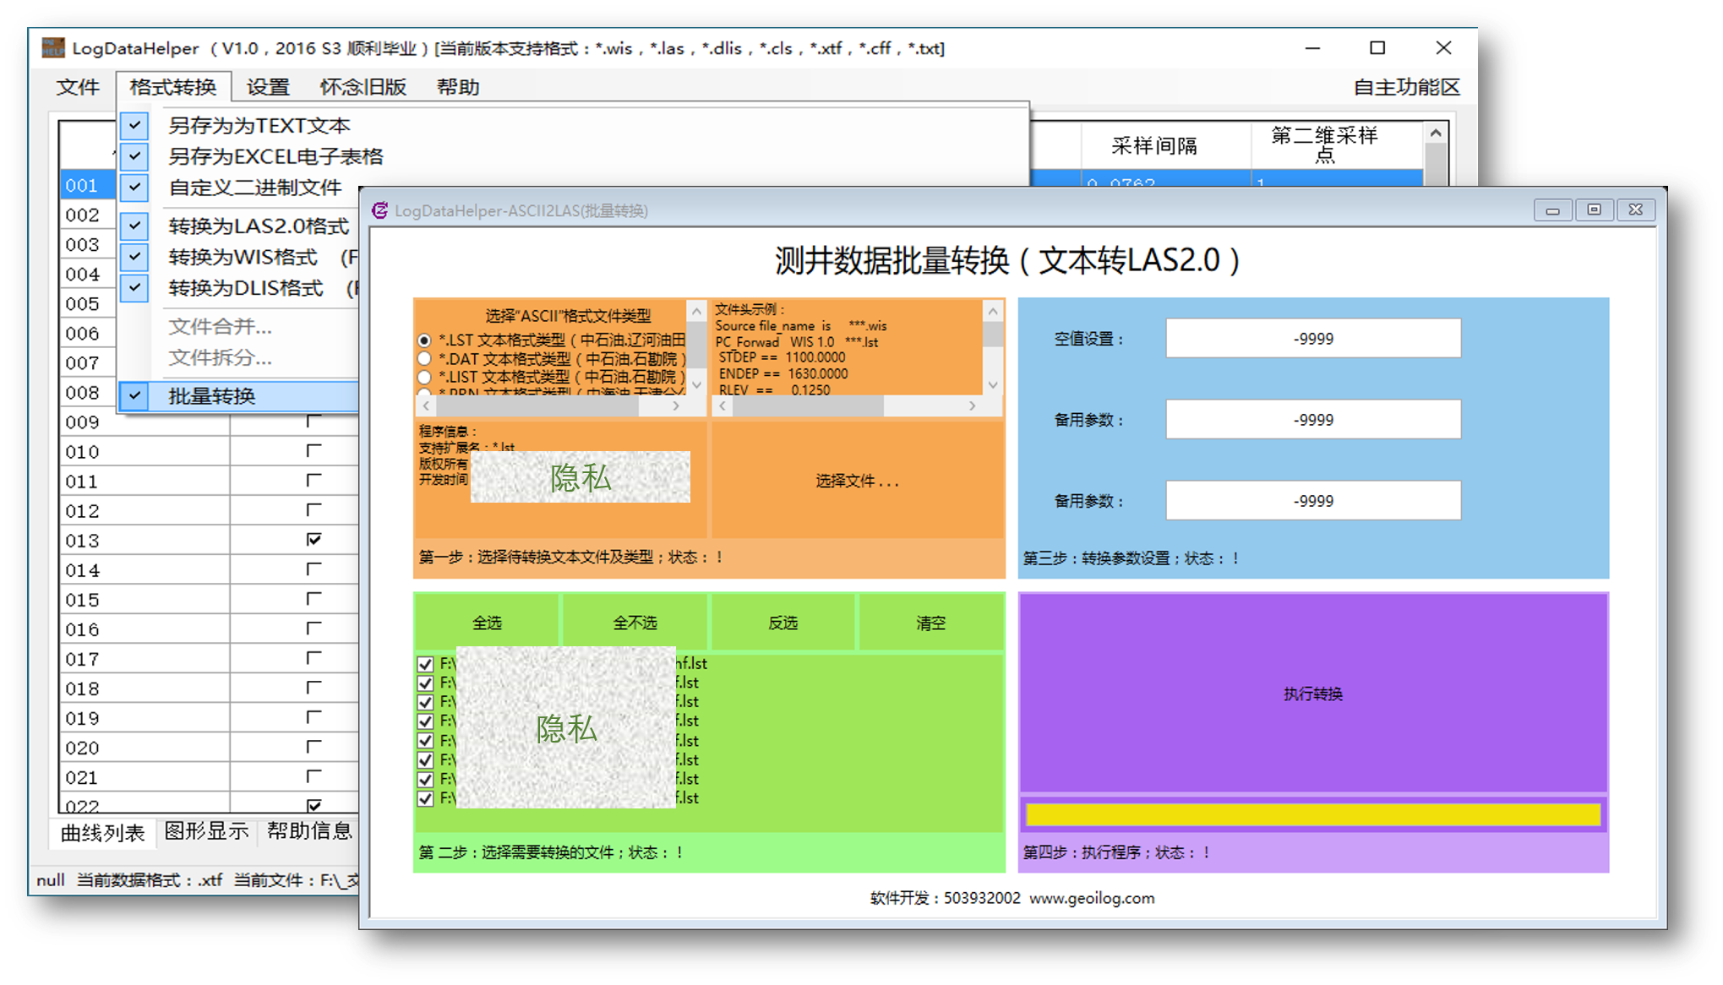Click the yellow conversion progress bar
Image resolution: width=1723 pixels, height=985 pixels.
point(1312,814)
